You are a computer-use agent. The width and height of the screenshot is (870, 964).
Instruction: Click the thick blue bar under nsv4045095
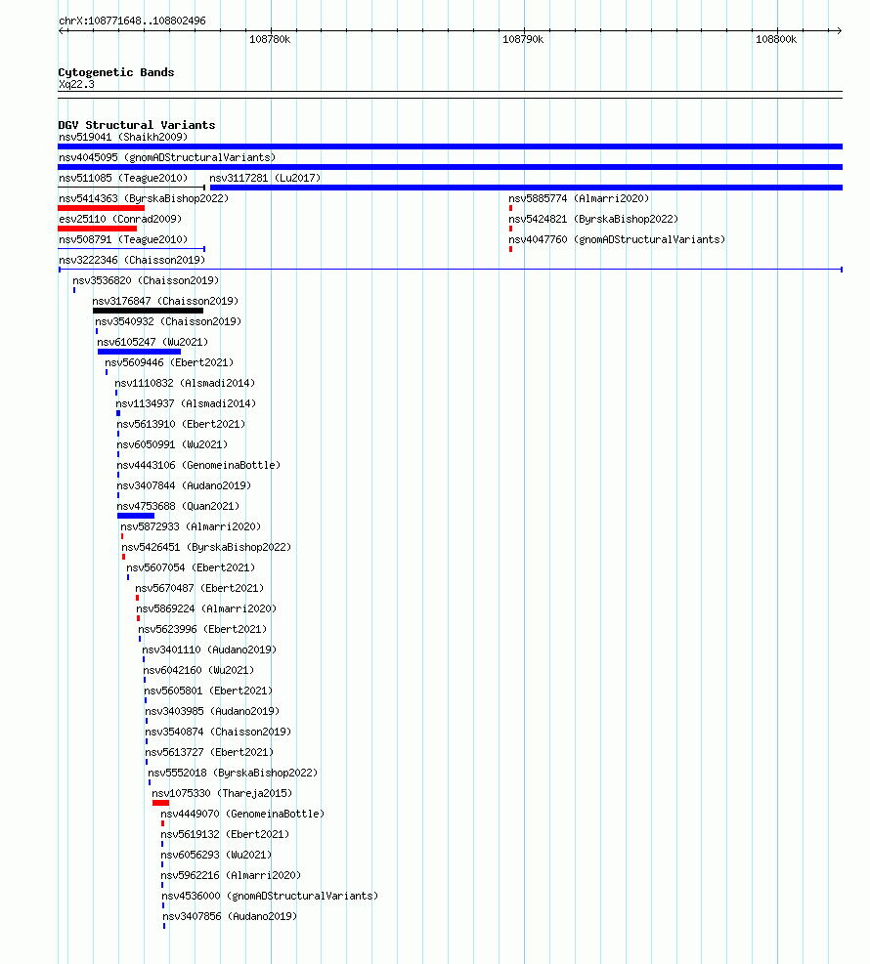(x=450, y=167)
